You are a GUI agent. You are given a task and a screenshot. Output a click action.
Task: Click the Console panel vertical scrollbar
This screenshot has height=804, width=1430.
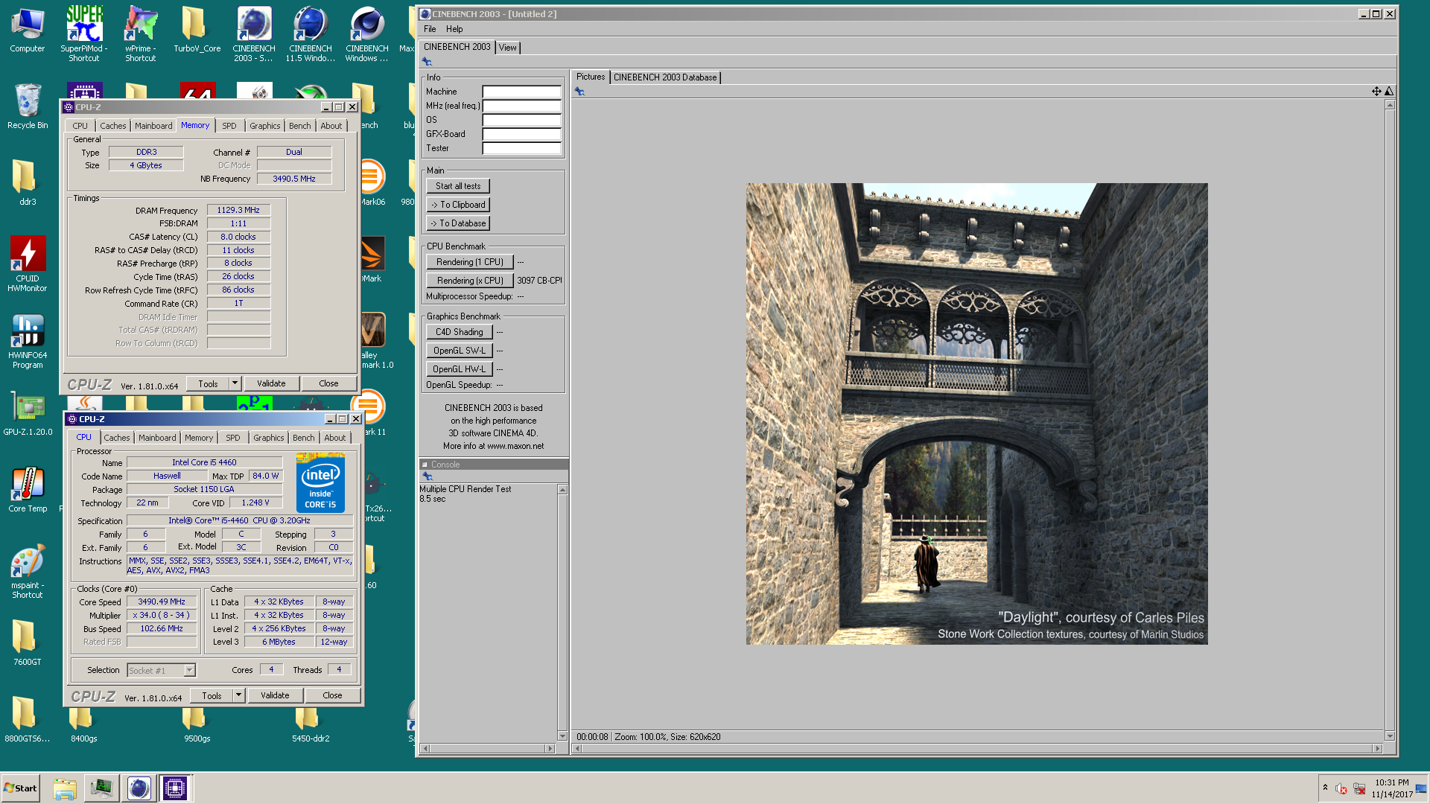[x=562, y=613]
